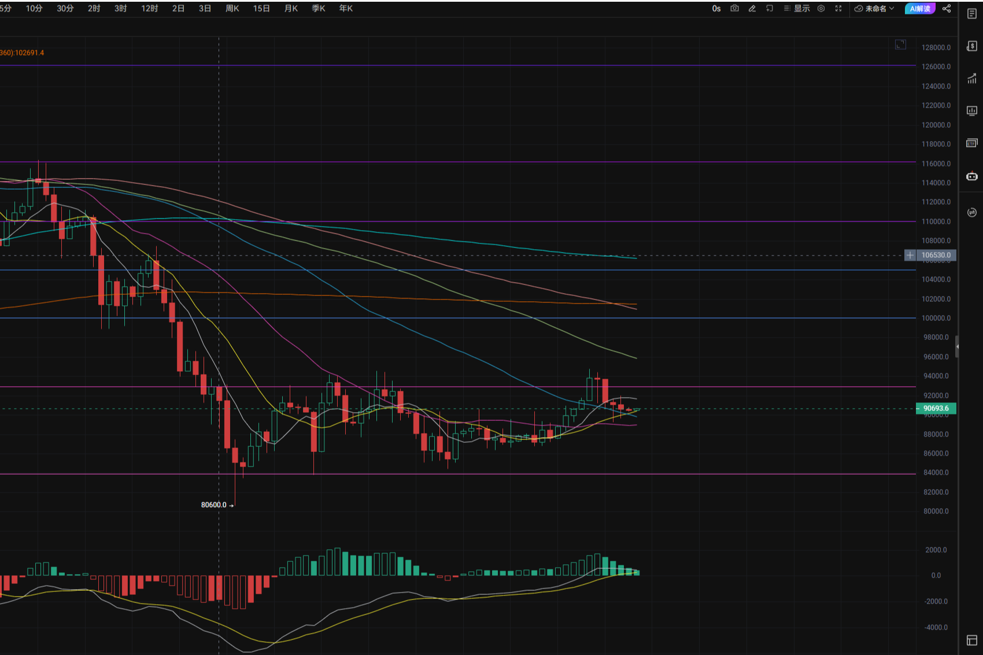
Task: Open the robot assistant in right sidebar
Action: click(x=972, y=176)
